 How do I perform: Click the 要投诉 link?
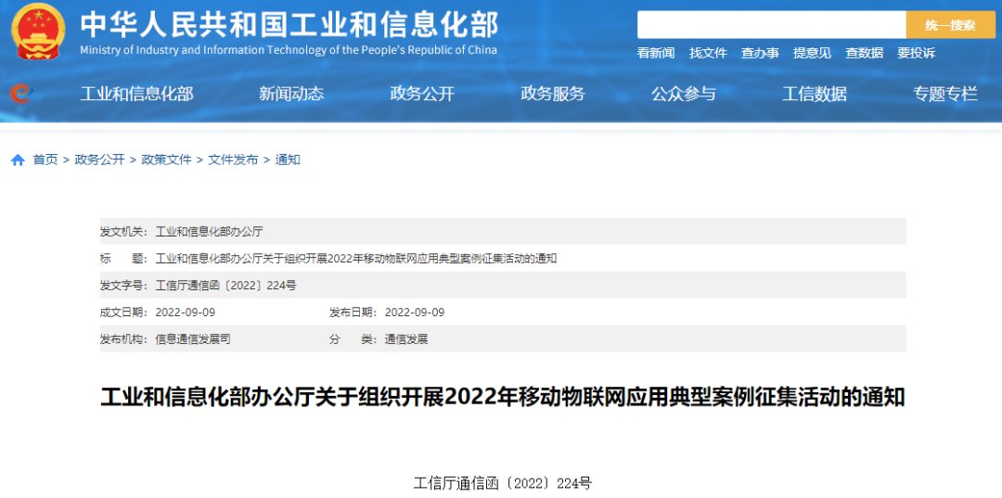coord(916,54)
